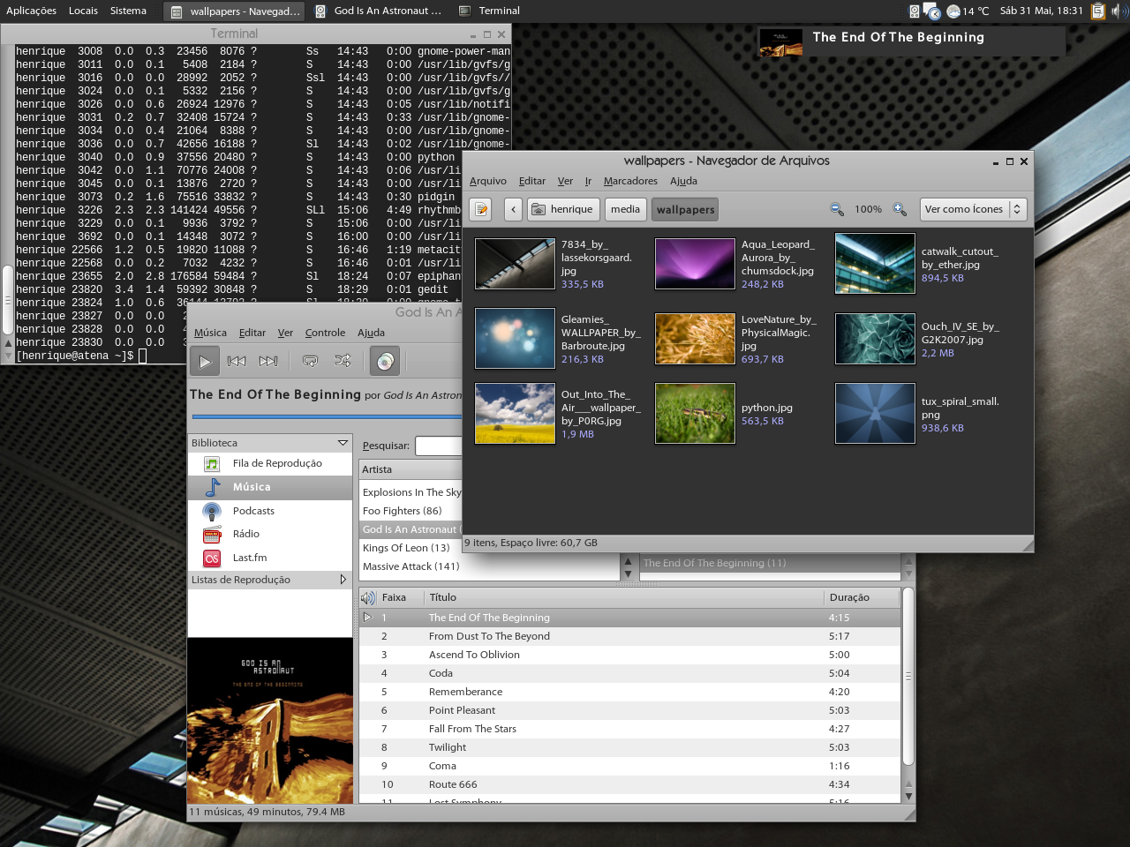Click the Duração column header

862,597
